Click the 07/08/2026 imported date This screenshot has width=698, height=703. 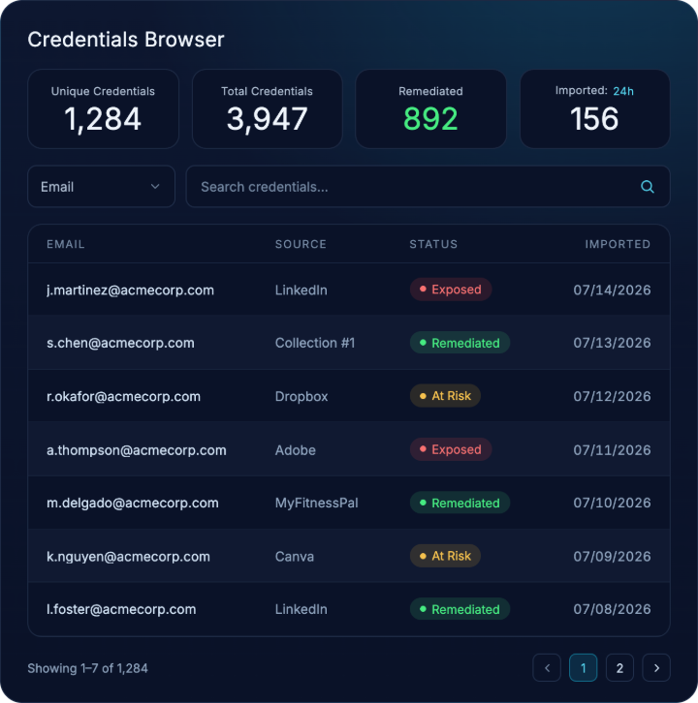tap(612, 609)
